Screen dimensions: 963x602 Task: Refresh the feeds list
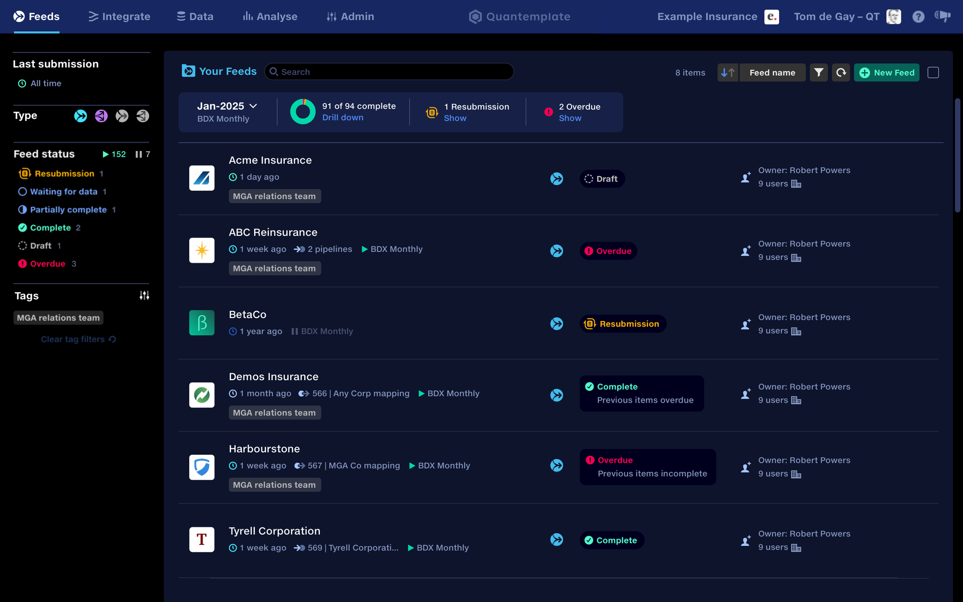pyautogui.click(x=841, y=73)
